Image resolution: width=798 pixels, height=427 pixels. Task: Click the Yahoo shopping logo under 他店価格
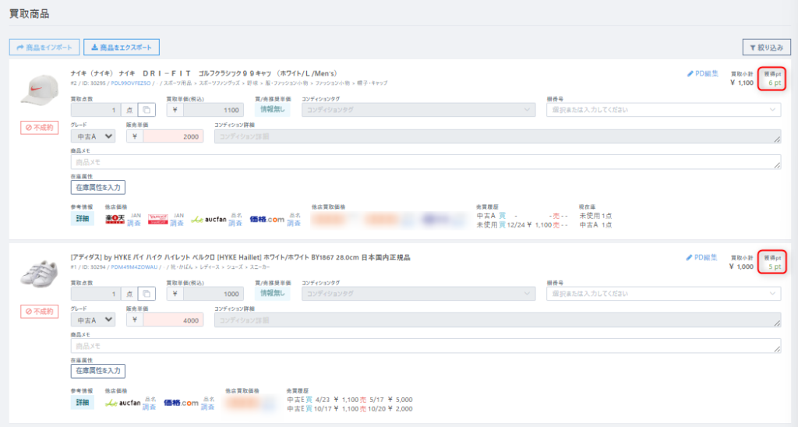tap(157, 220)
